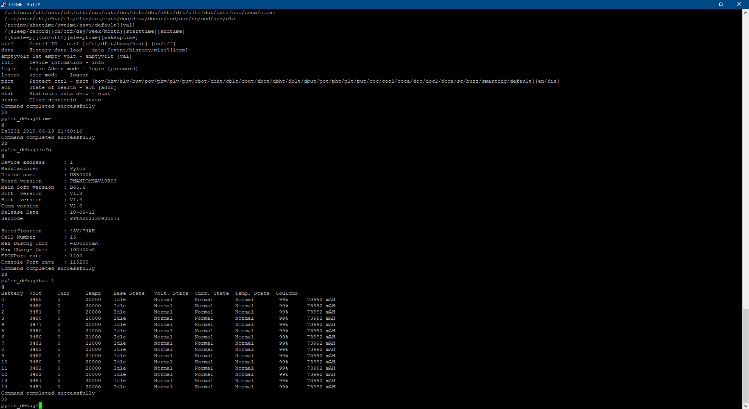Click the 'pylon_debug>bat 1' command line
749x409 pixels.
pyautogui.click(x=28, y=281)
